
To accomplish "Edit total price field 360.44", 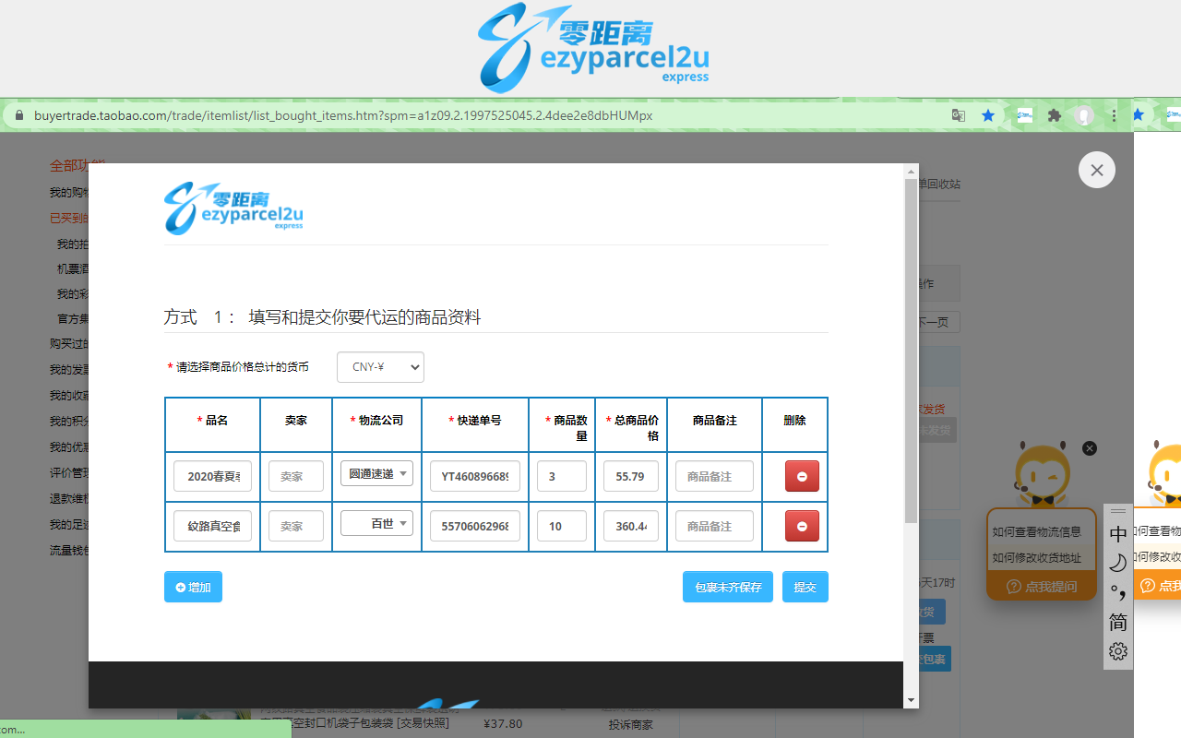I will (x=631, y=526).
